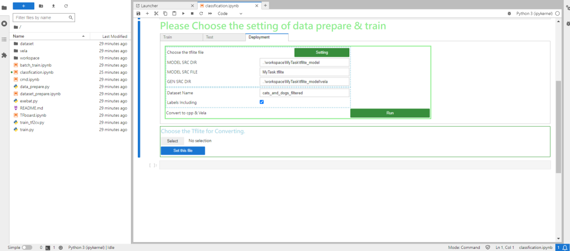Click the green Run button
Screen dimensions: 570x251
tap(389, 113)
